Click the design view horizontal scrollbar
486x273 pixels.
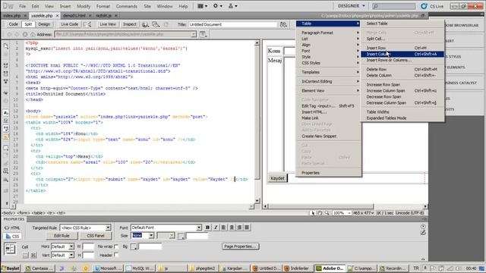[x=320, y=206]
